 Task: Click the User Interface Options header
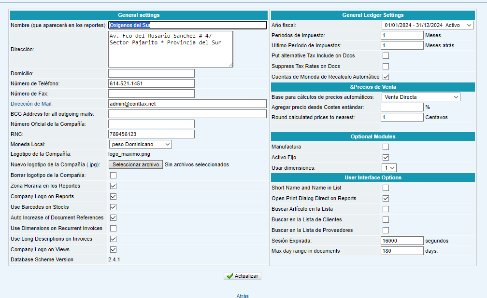(372, 177)
